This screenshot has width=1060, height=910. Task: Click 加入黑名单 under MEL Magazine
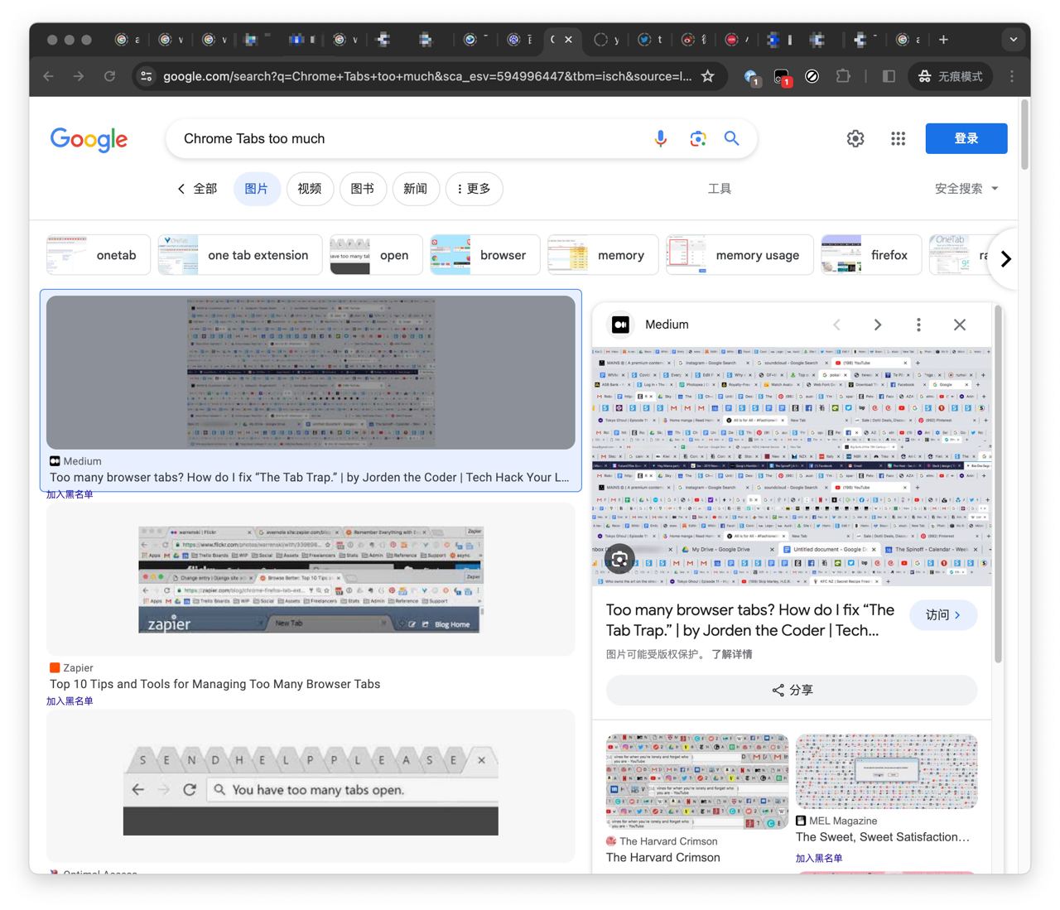(819, 859)
